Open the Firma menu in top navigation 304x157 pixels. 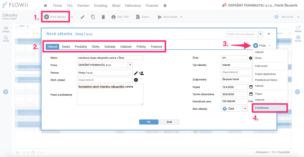(57, 6)
